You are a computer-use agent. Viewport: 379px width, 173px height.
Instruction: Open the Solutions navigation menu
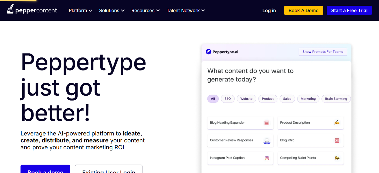[x=112, y=10]
